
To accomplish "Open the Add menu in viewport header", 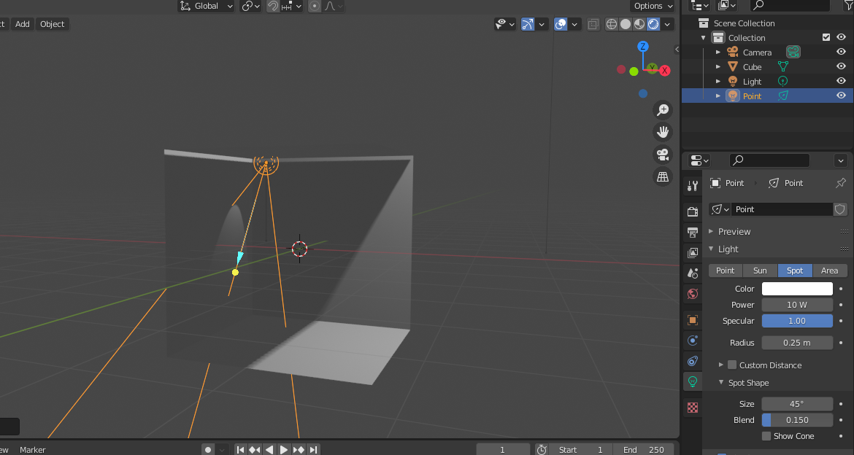I will click(x=23, y=24).
